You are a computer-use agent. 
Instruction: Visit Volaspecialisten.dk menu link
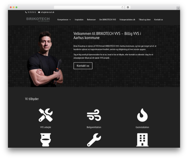[127, 20]
